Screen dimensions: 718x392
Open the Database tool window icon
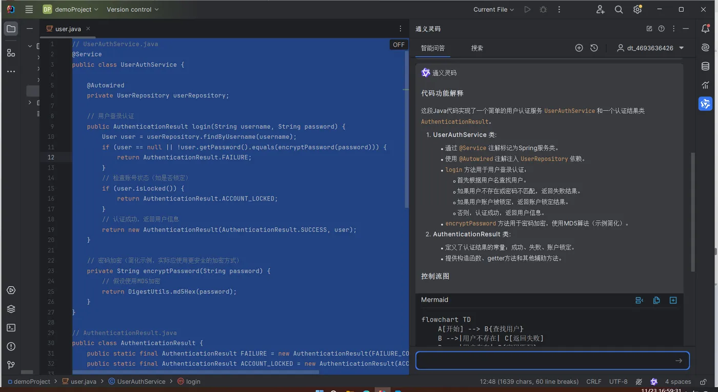[706, 66]
